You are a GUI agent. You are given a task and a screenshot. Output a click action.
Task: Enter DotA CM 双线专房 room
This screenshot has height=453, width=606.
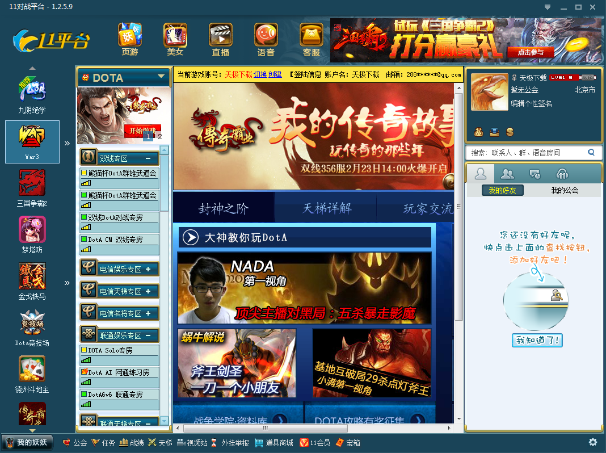click(119, 244)
